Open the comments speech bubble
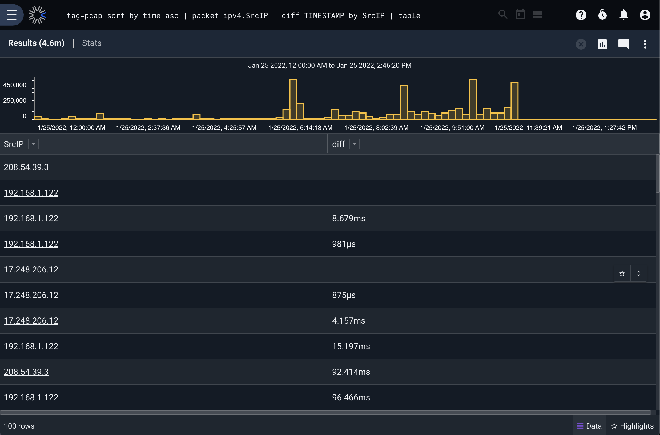 (x=624, y=44)
